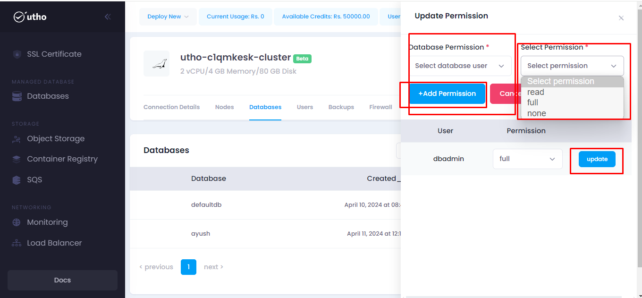
Task: Select page 1 in pagination
Action: tap(188, 267)
